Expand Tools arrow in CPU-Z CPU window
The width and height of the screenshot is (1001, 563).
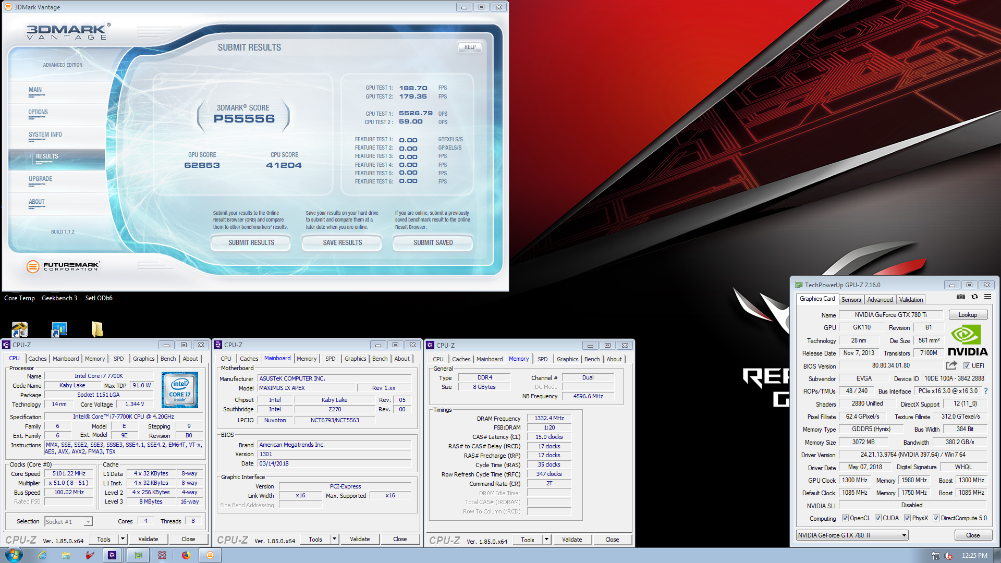coord(123,539)
